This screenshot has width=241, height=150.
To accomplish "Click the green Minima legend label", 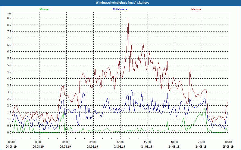I will pyautogui.click(x=44, y=9).
